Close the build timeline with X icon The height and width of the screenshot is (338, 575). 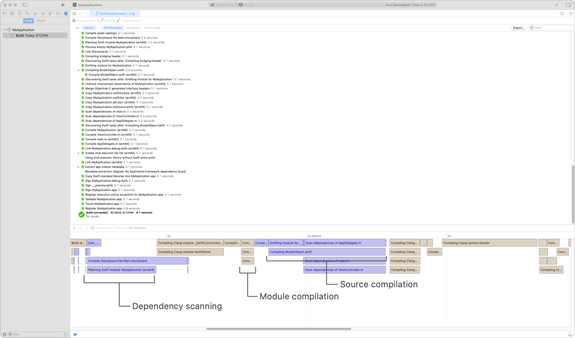click(x=74, y=228)
